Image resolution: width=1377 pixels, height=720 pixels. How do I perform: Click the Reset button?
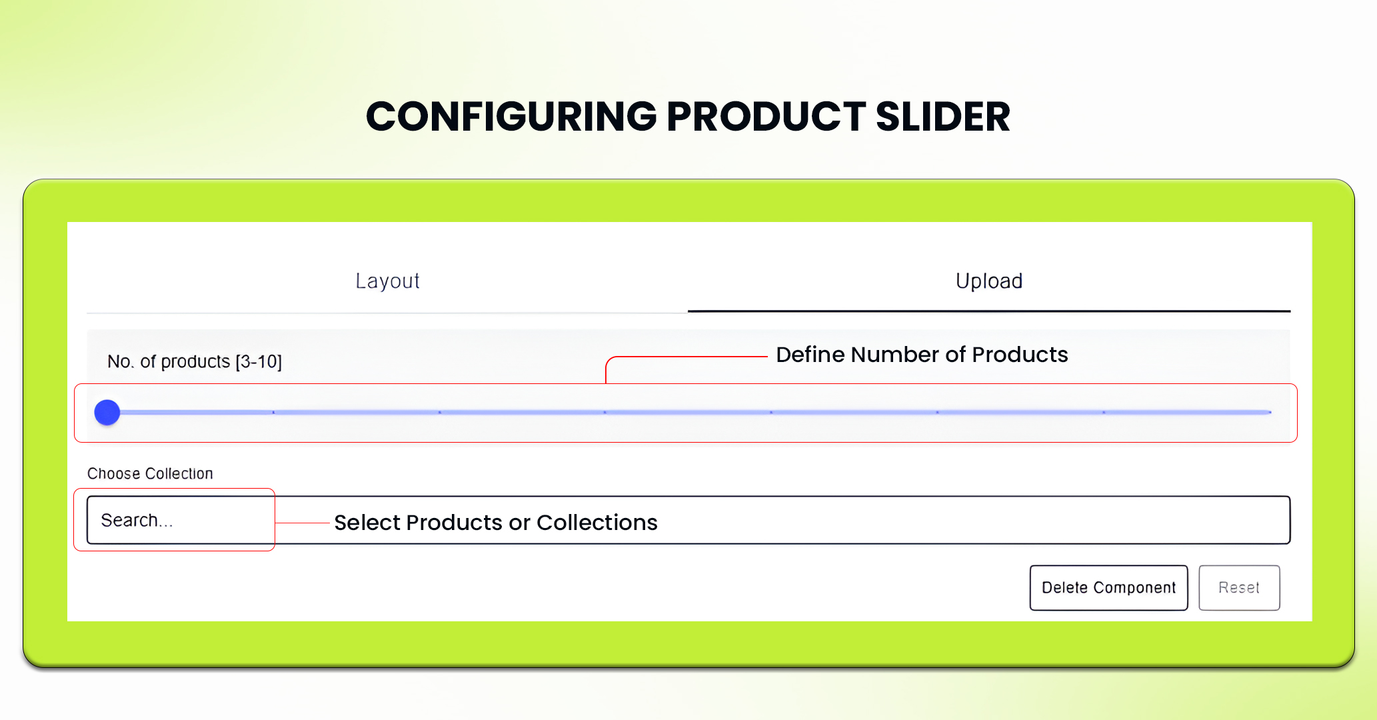tap(1239, 587)
